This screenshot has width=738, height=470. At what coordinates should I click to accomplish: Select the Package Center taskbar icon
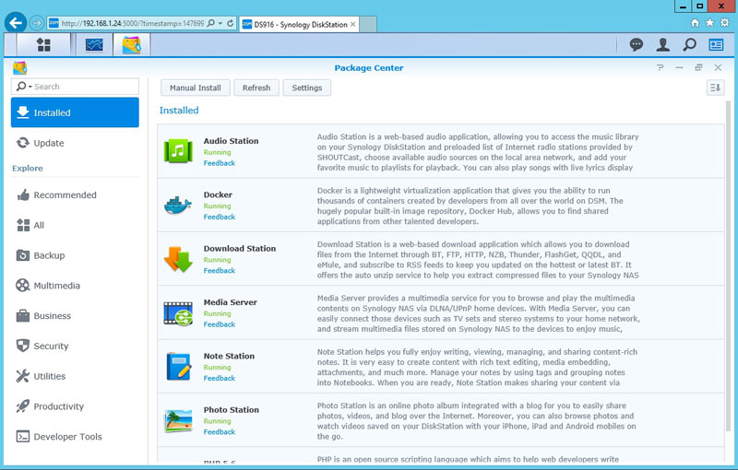coord(131,45)
